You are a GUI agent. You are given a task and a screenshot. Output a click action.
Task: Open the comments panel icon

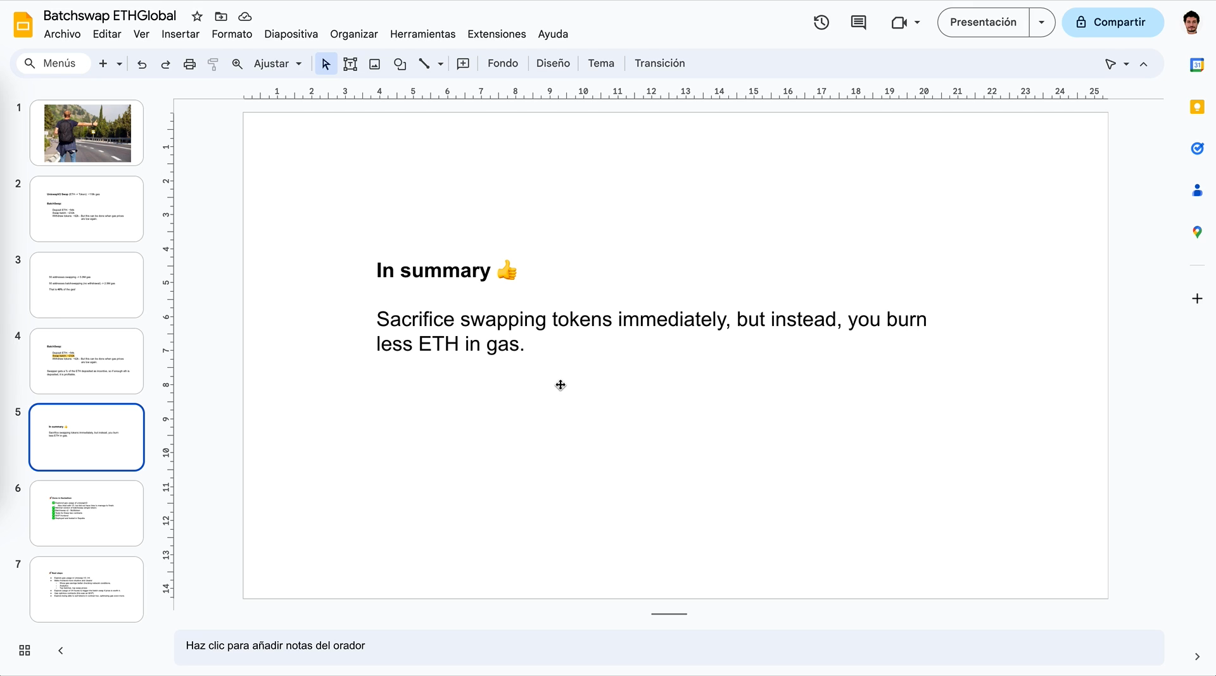858,23
